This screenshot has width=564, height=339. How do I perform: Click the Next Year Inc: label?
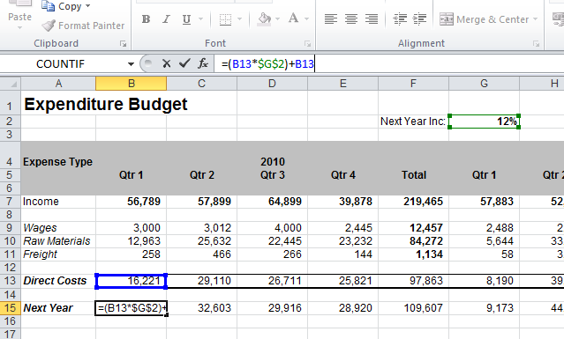coord(413,122)
